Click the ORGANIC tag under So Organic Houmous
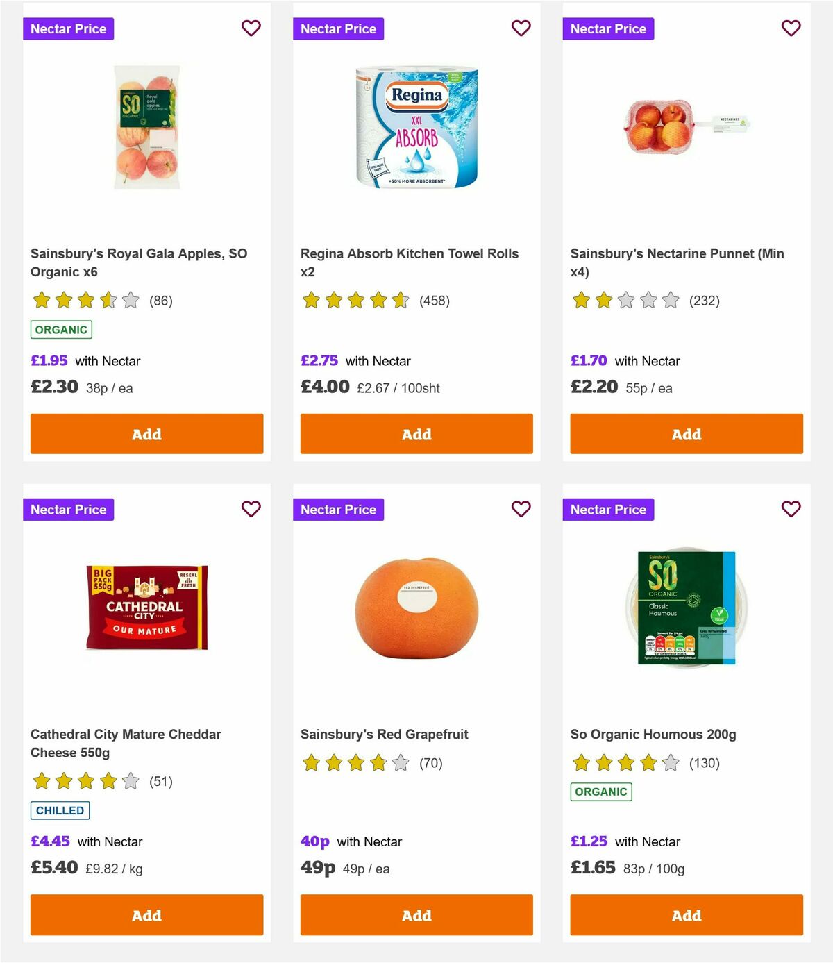This screenshot has width=833, height=963. pyautogui.click(x=601, y=791)
